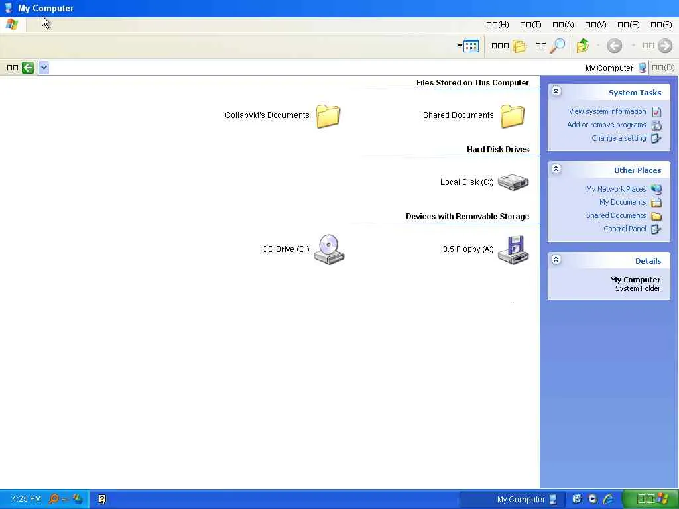Open My Documents link in Other Places
Screen dimensions: 679x509
tap(622, 202)
